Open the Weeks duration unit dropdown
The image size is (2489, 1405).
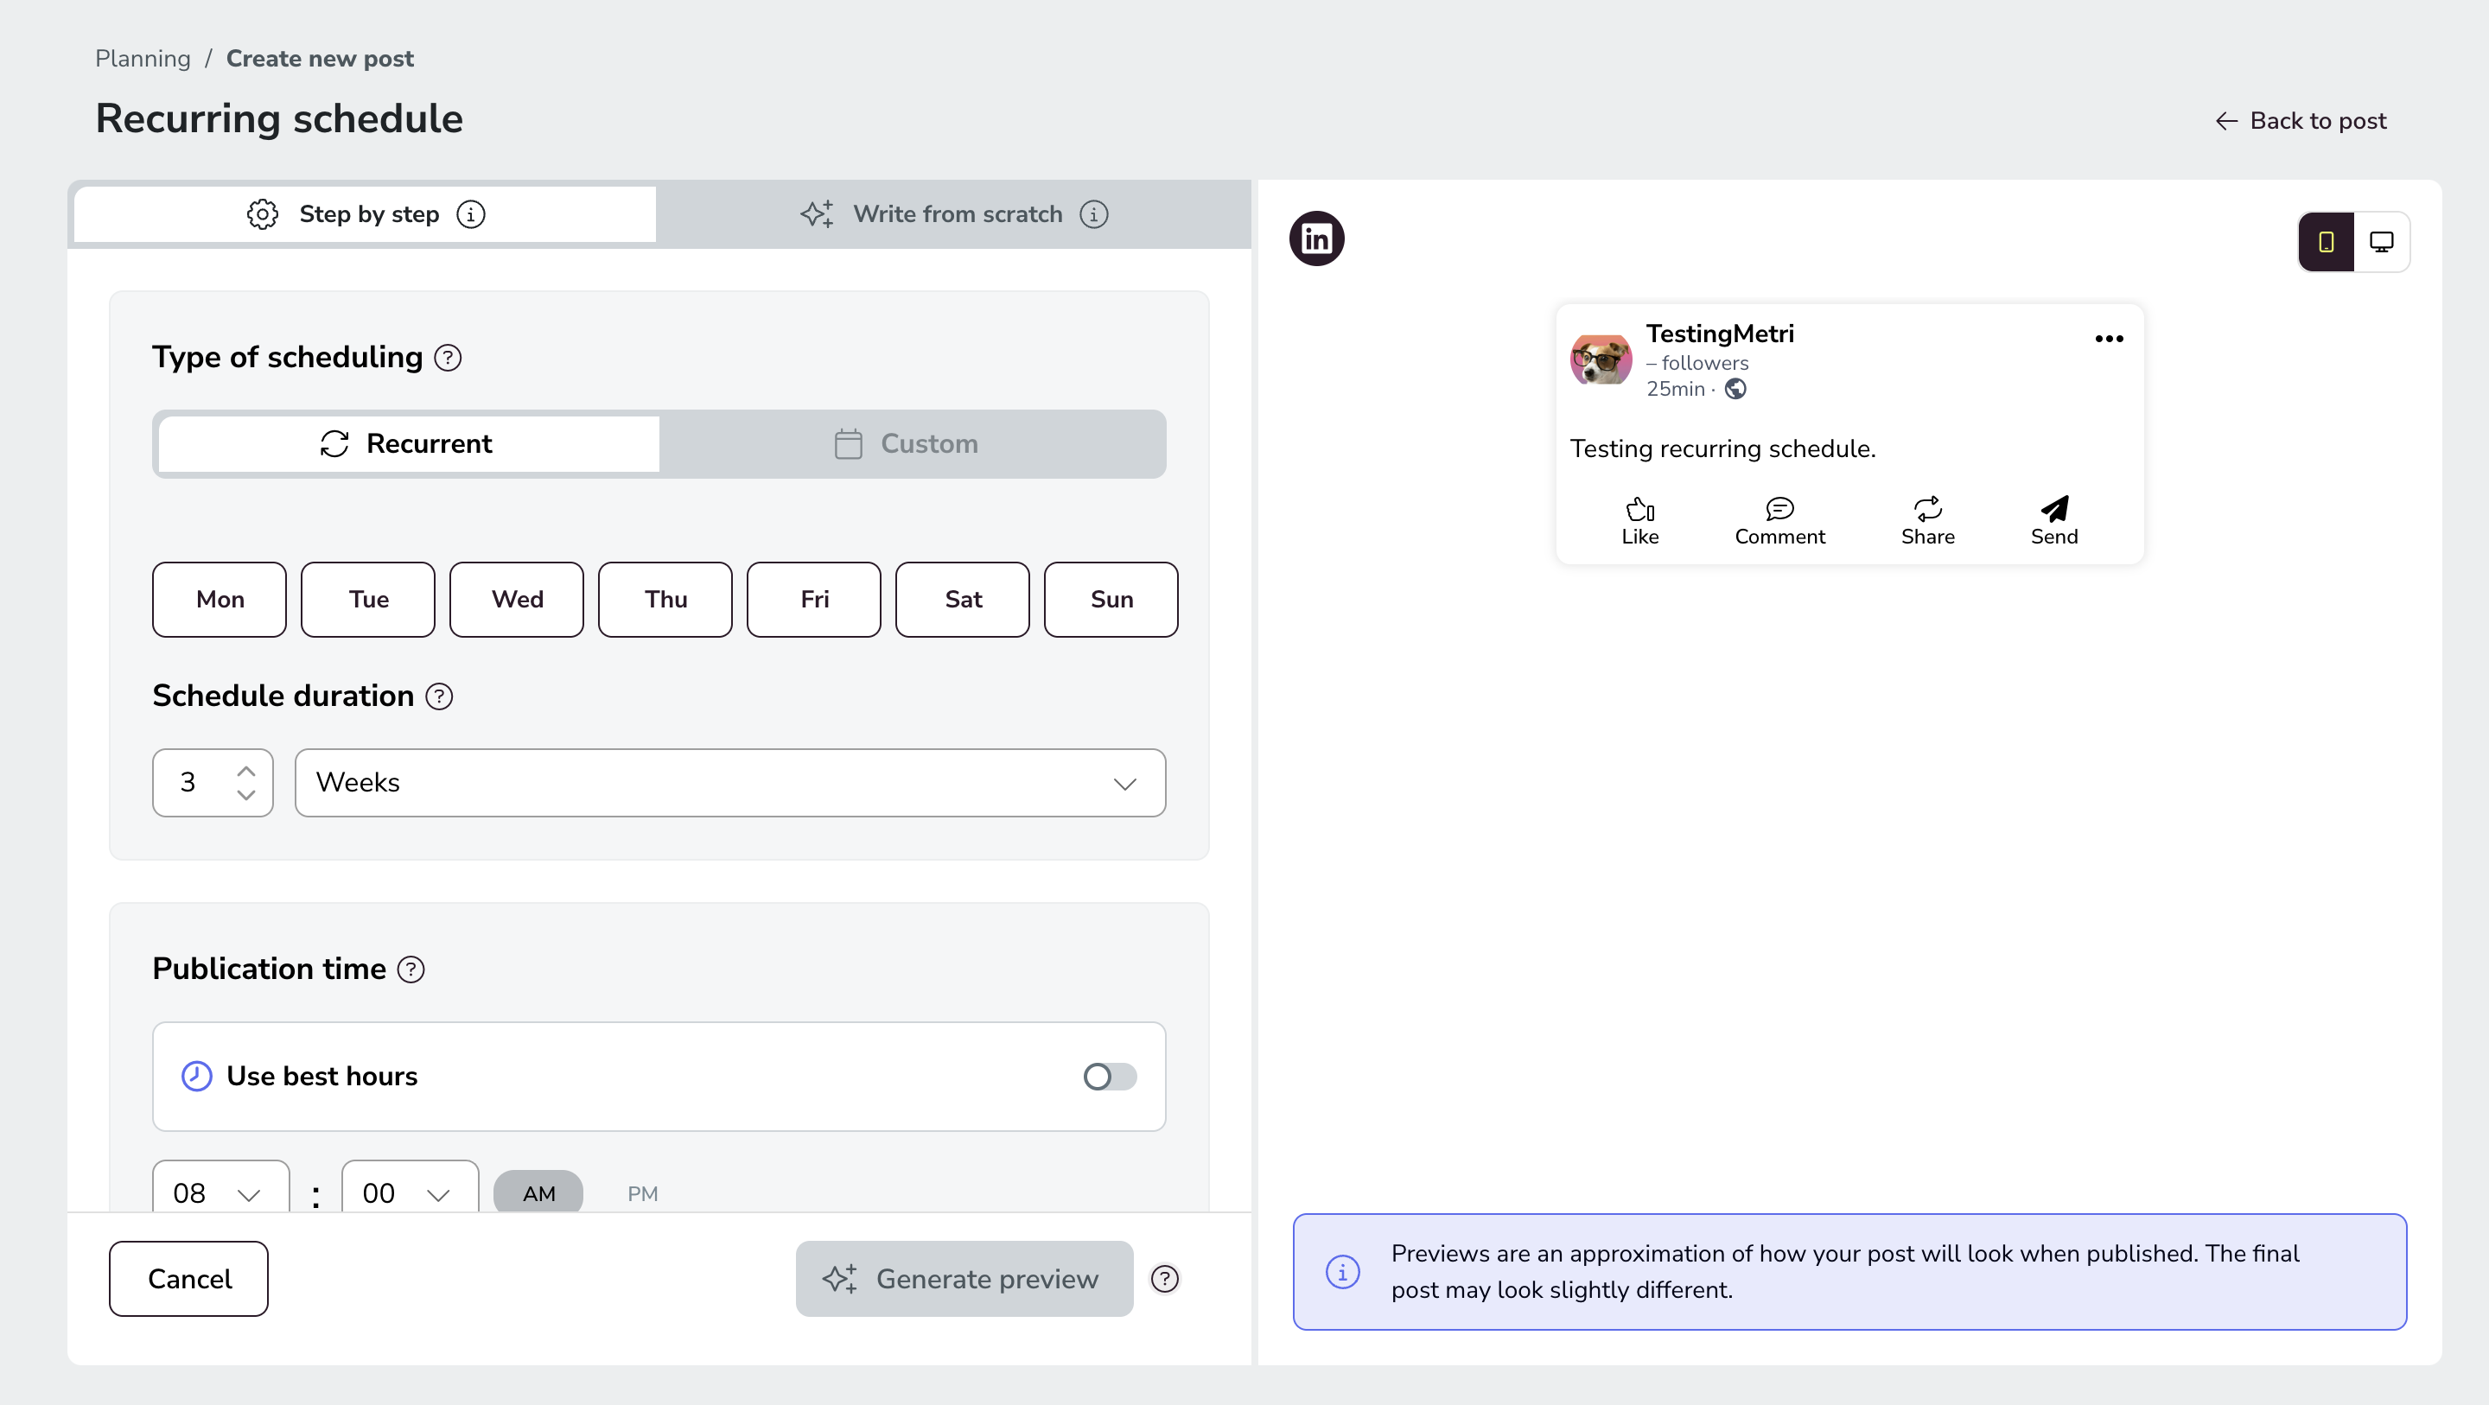pos(730,783)
